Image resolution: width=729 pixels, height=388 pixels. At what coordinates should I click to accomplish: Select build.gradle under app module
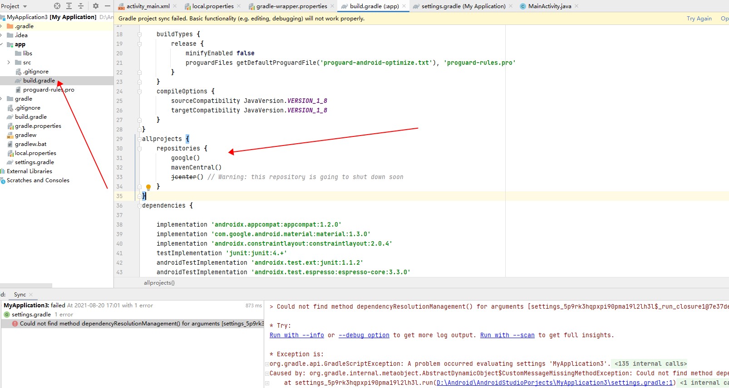click(x=39, y=80)
